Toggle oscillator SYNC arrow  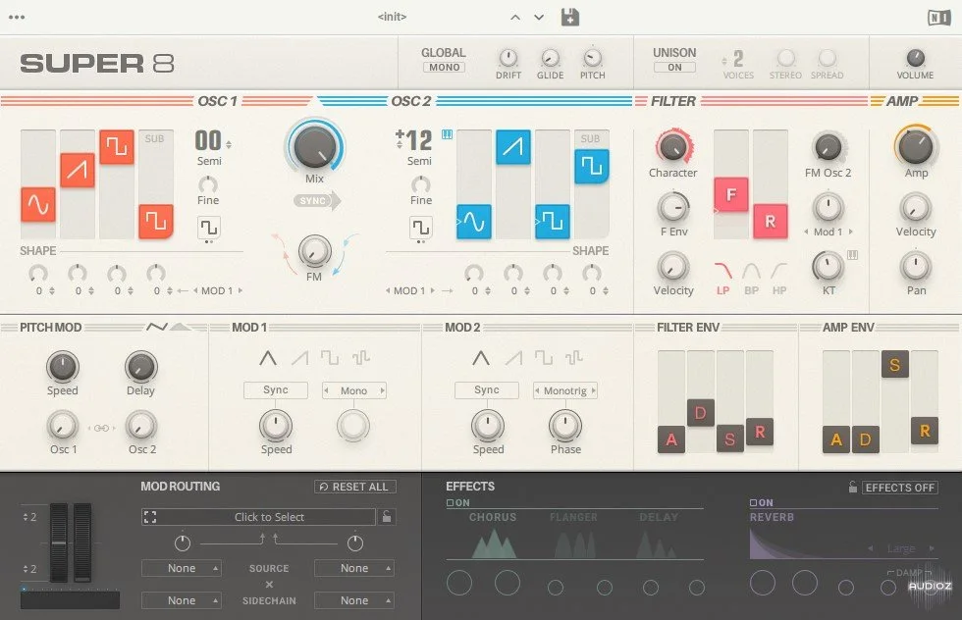tap(316, 200)
